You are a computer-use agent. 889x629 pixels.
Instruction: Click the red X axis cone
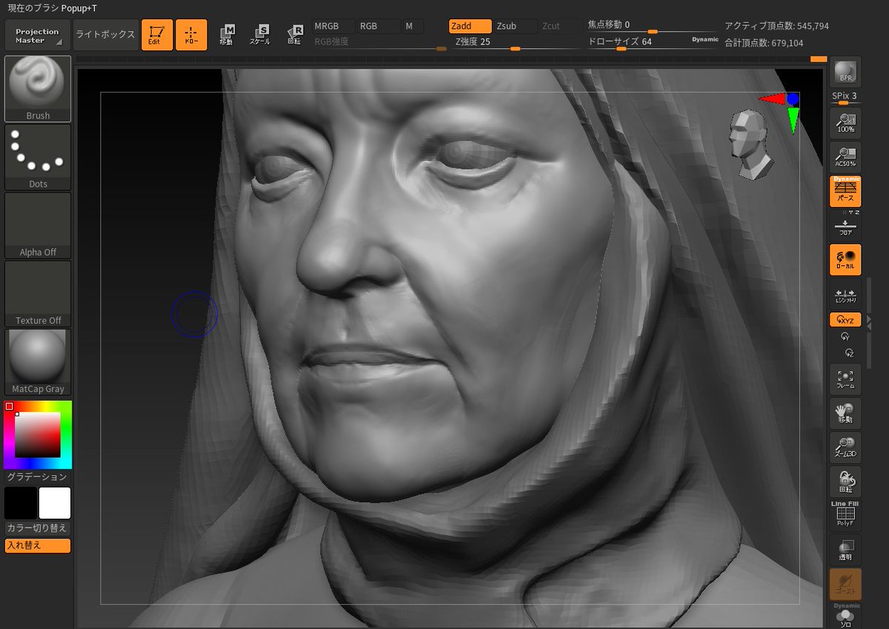tap(770, 99)
